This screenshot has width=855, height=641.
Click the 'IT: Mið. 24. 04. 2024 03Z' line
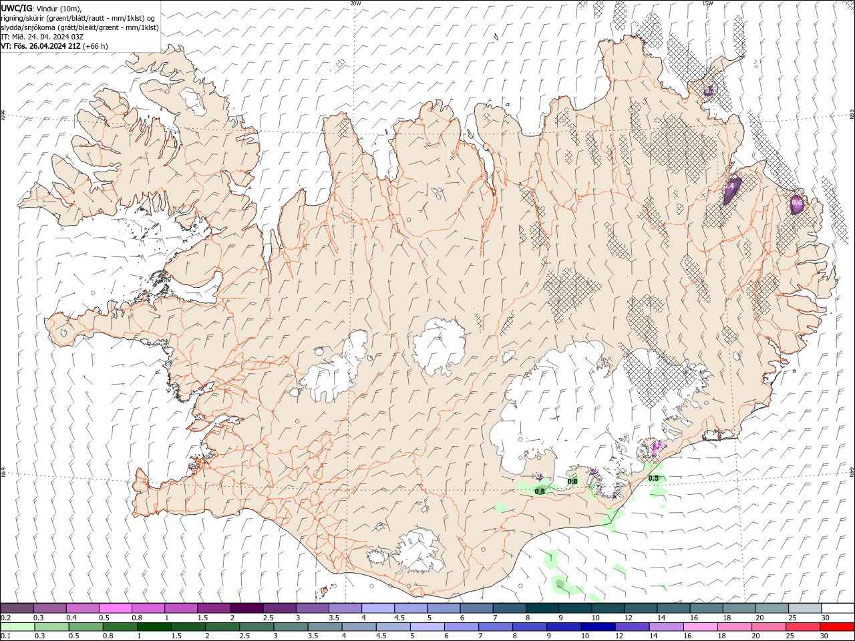coord(42,37)
